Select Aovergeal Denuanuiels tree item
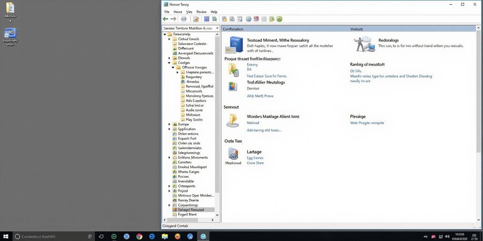Screen dimensions: 483x241 (x=195, y=53)
